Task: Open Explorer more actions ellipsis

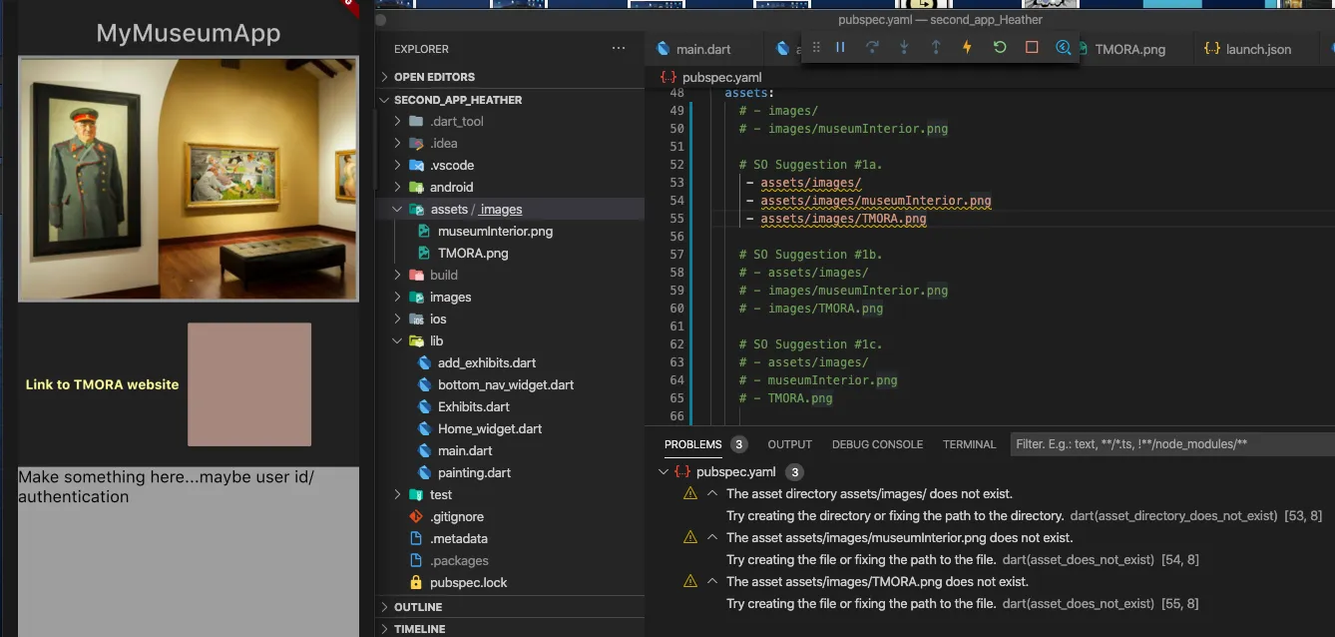Action: pyautogui.click(x=619, y=48)
